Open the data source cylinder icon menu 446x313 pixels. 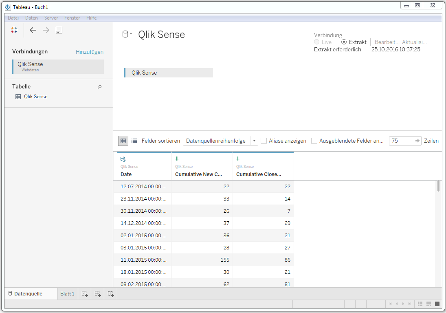click(x=127, y=34)
